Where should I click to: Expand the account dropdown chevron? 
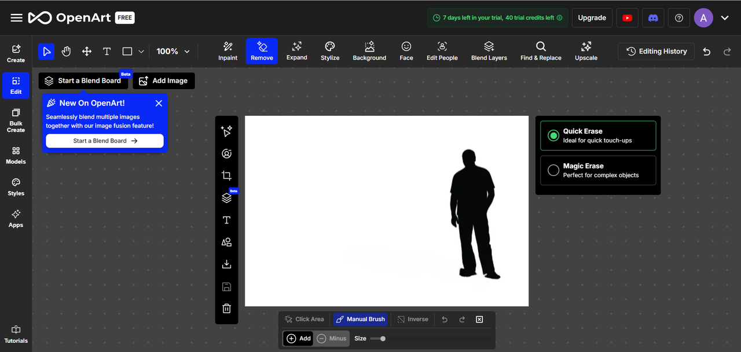[725, 18]
